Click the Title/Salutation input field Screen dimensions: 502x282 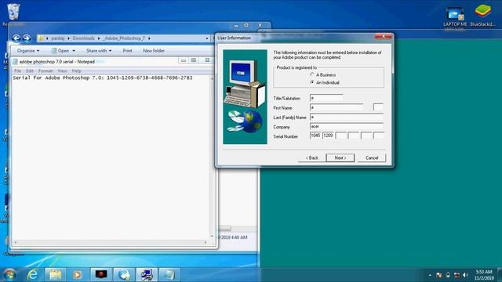coord(326,98)
